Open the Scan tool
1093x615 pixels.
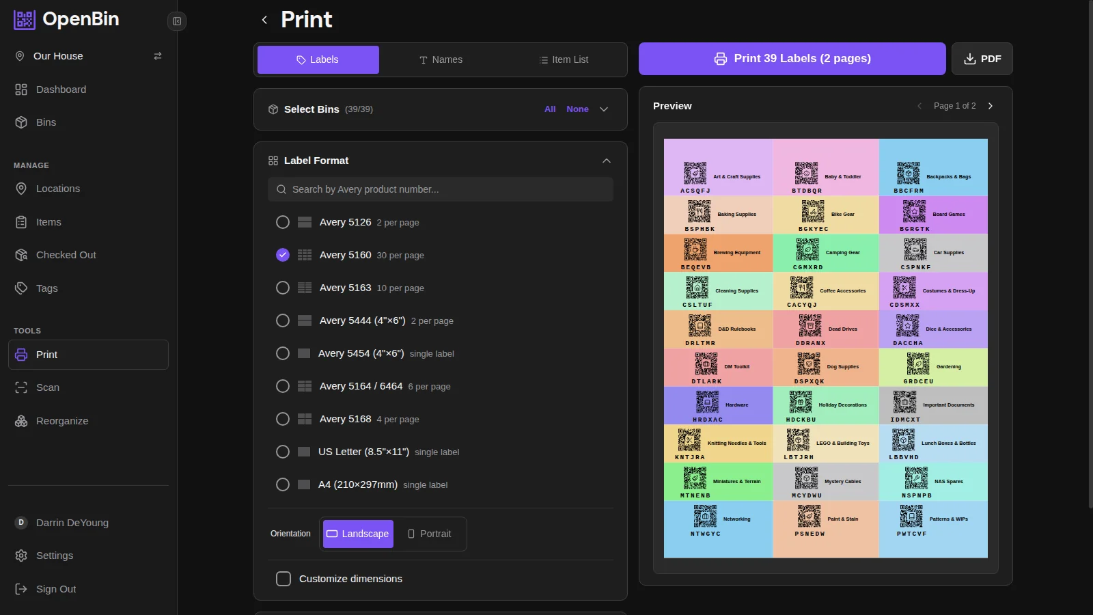pos(47,387)
